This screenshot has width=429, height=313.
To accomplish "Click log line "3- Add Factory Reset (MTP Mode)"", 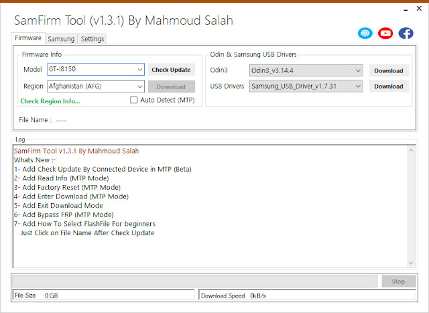I will tap(67, 188).
